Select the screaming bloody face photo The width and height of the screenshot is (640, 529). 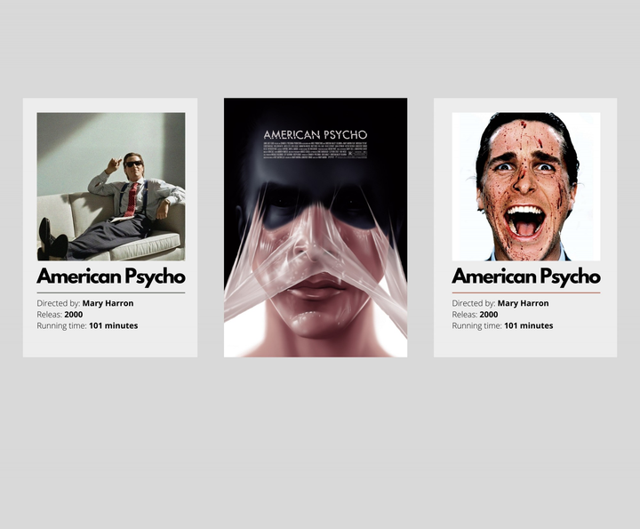click(x=526, y=187)
